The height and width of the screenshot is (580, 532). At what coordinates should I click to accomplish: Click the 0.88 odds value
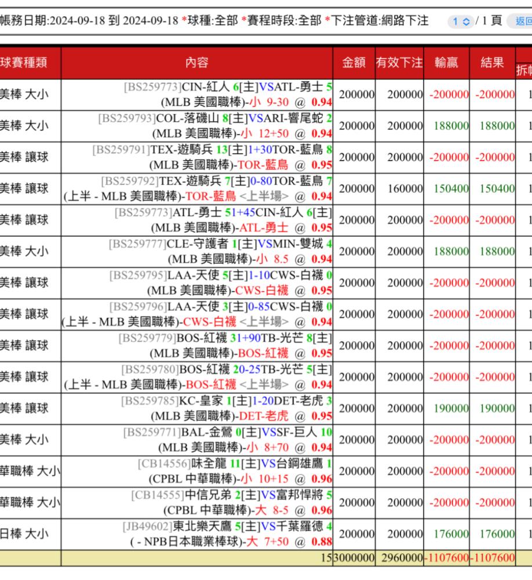coord(322,542)
